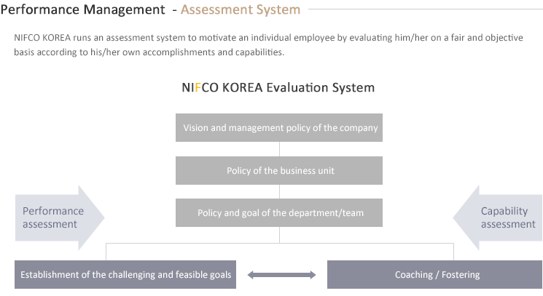The width and height of the screenshot is (543, 296).
Task: Click the word 'assessment' in Performance arrow
Action: tap(50, 224)
